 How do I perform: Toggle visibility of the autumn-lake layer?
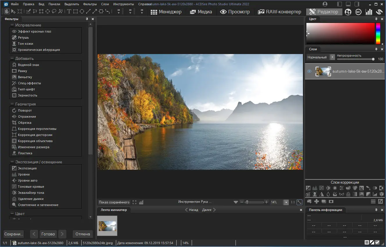point(309,71)
